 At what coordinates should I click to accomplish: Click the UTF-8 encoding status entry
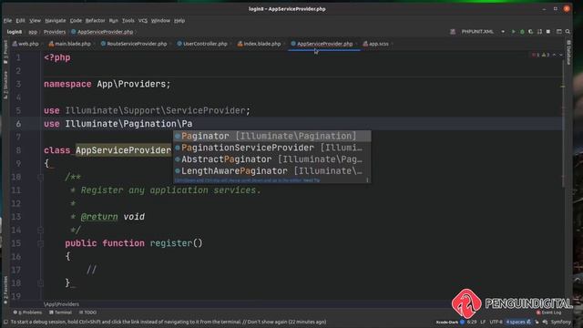496,322
